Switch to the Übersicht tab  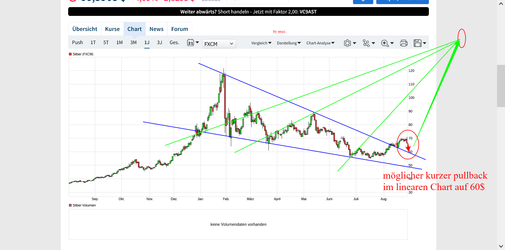click(x=85, y=29)
